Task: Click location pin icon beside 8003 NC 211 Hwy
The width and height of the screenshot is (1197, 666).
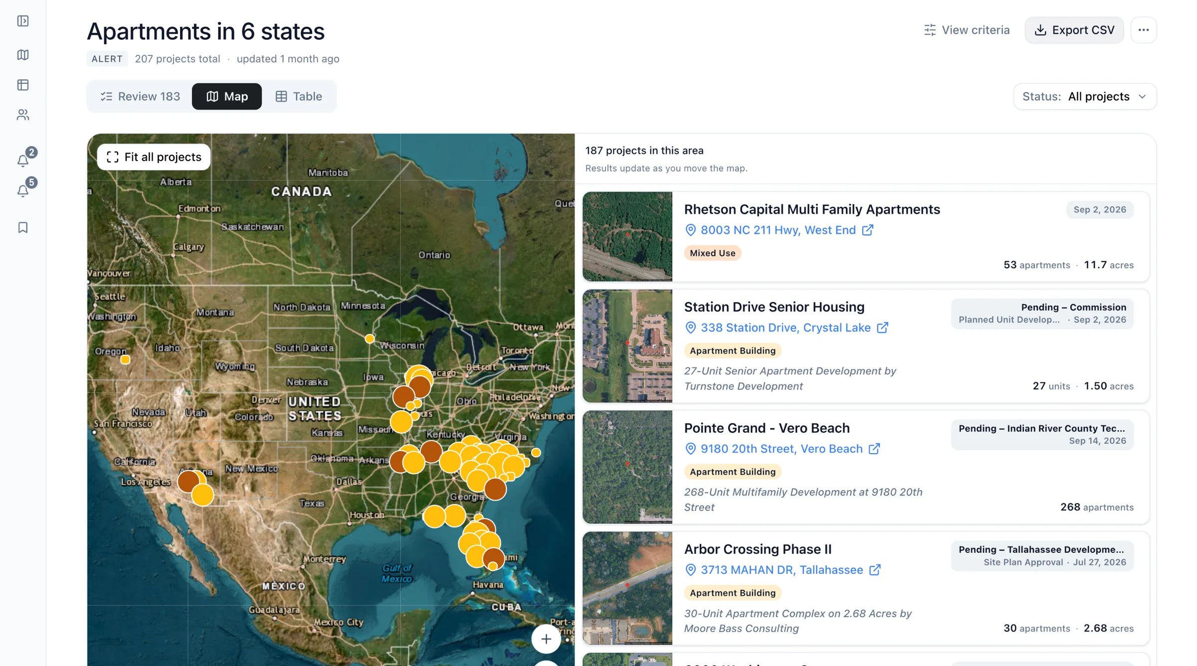Action: [x=690, y=230]
